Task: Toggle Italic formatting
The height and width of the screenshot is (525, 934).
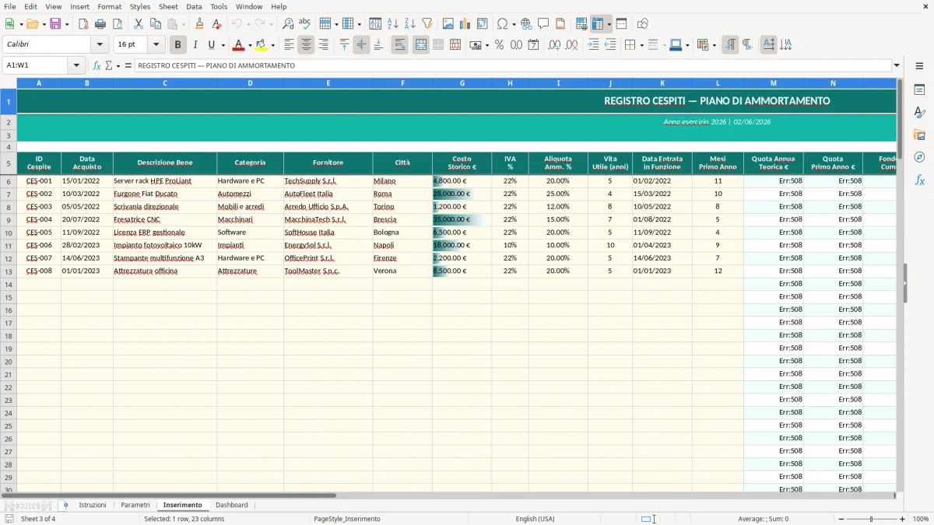Action: point(195,45)
